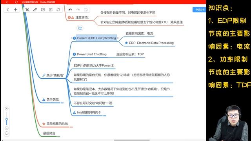
Task: Select the 关于失效 topic node
Action: tap(53, 99)
